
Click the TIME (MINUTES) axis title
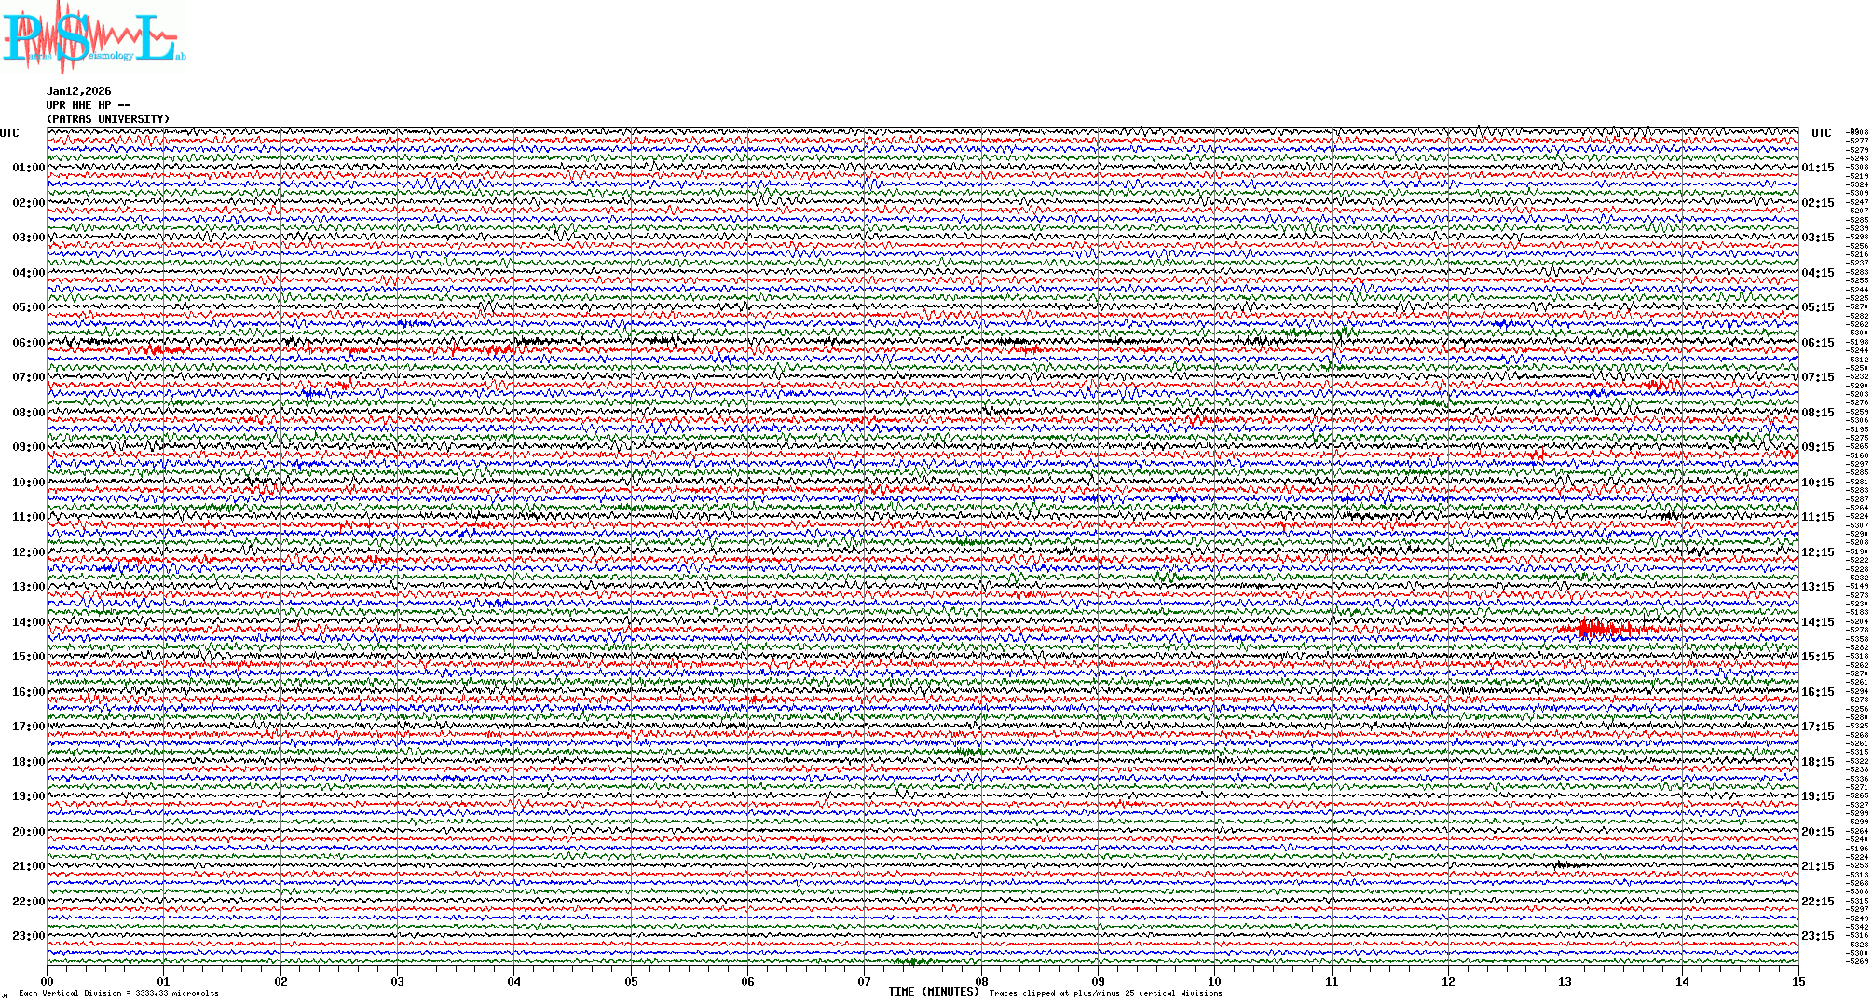(x=934, y=992)
